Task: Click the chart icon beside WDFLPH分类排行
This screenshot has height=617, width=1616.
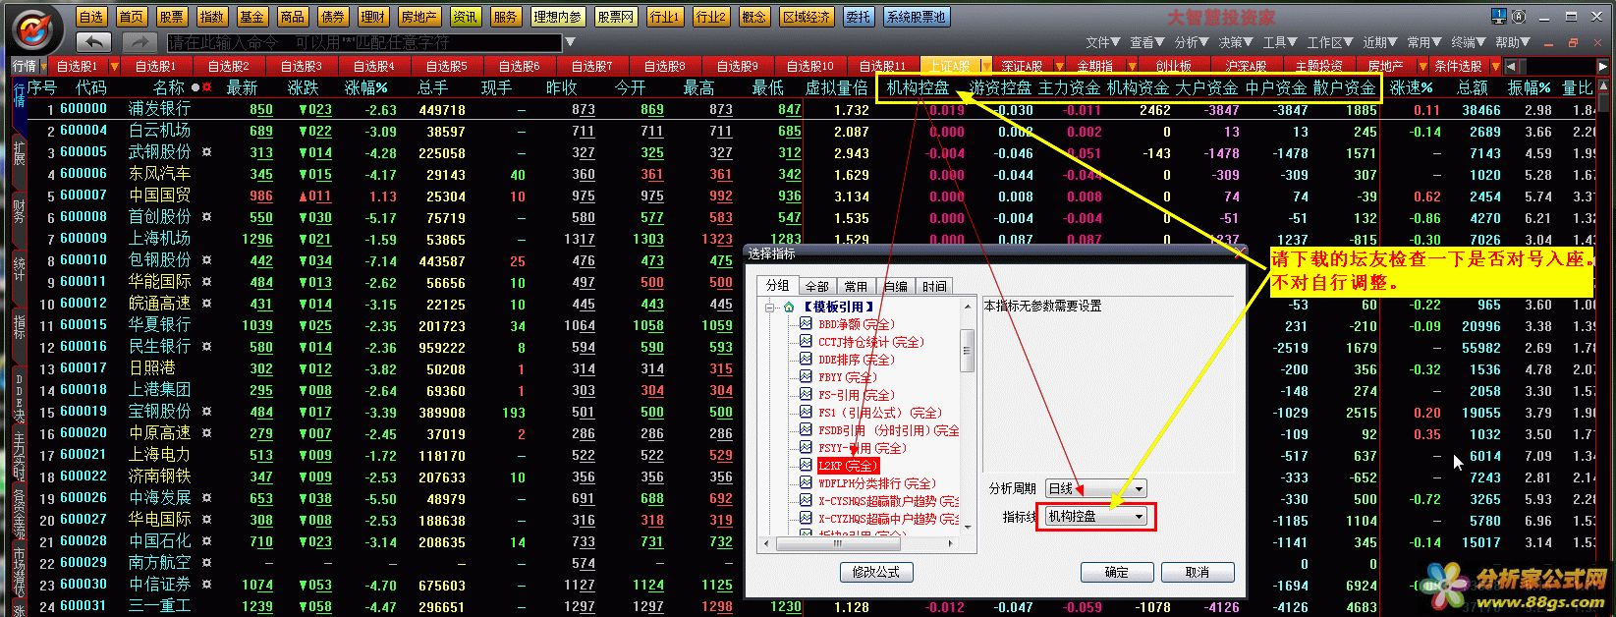Action: pyautogui.click(x=806, y=483)
